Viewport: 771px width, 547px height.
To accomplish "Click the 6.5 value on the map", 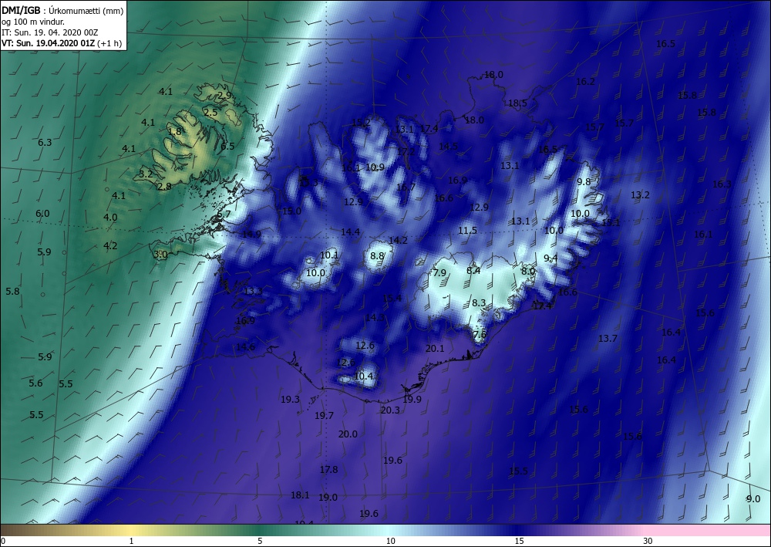I will 227,147.
